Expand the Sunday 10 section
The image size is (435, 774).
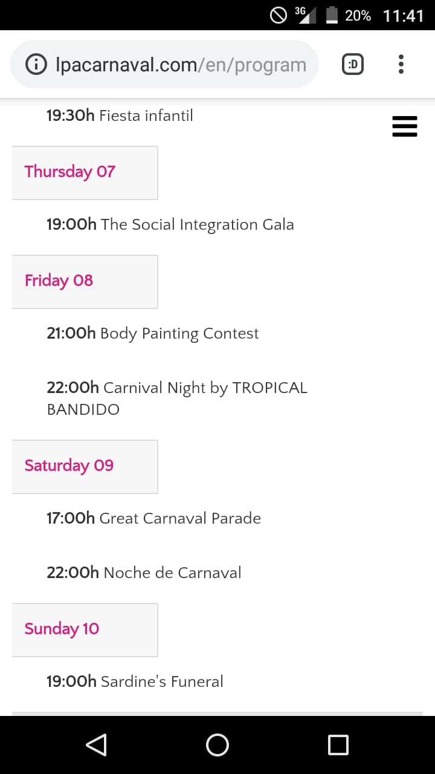tap(85, 629)
